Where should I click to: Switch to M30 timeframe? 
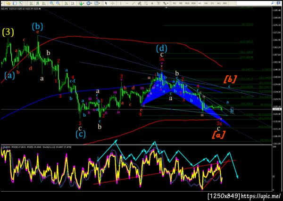click(193, 3)
